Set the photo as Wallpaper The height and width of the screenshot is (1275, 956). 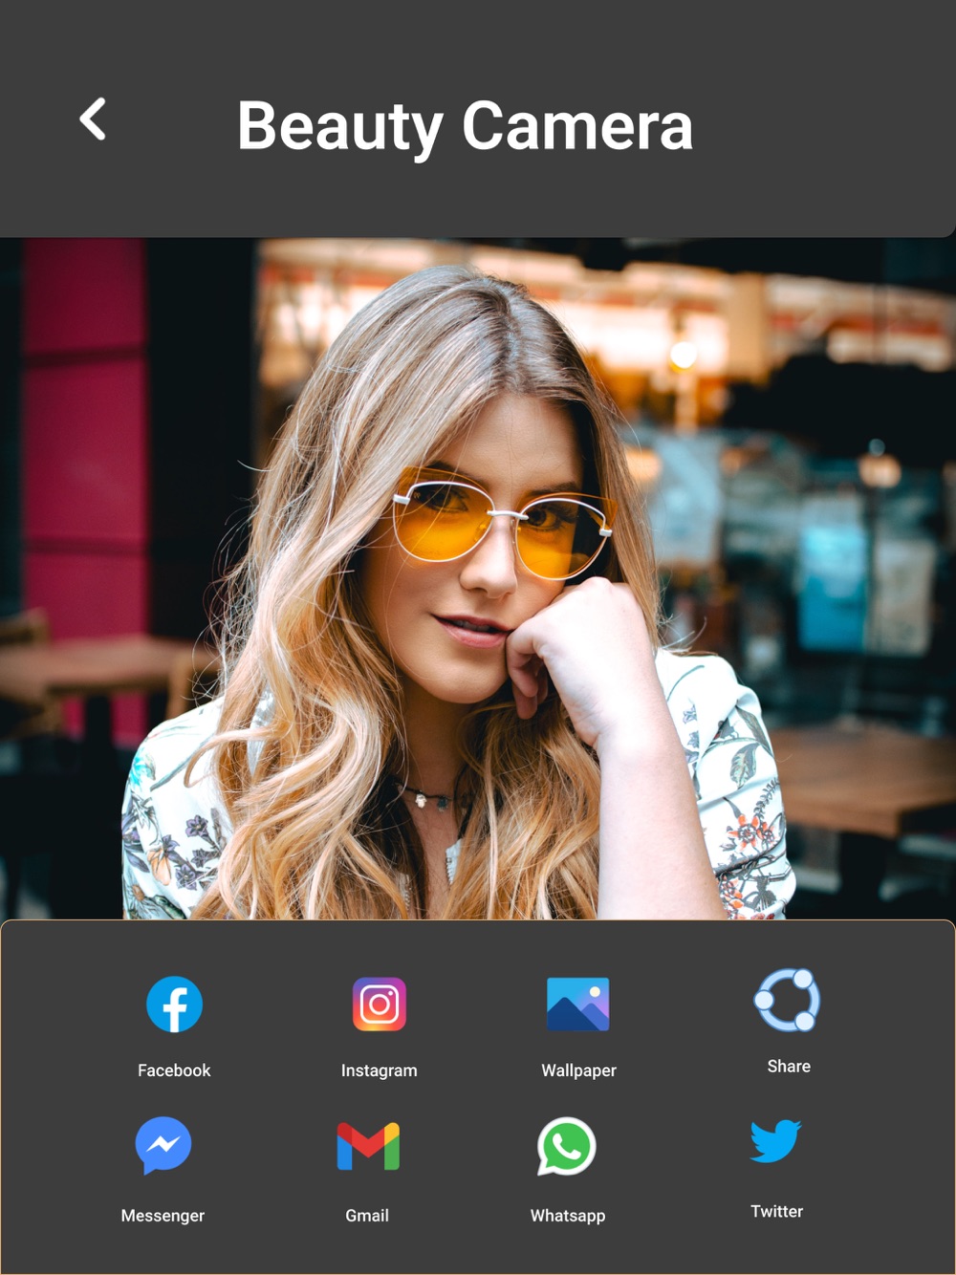(578, 1005)
